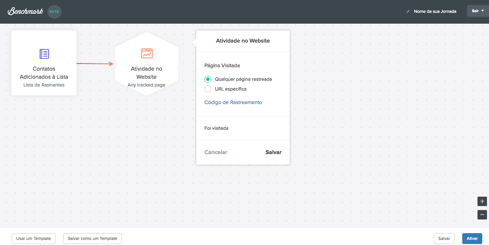This screenshot has width=489, height=245.
Task: Click the BETA badge icon
Action: [54, 11]
